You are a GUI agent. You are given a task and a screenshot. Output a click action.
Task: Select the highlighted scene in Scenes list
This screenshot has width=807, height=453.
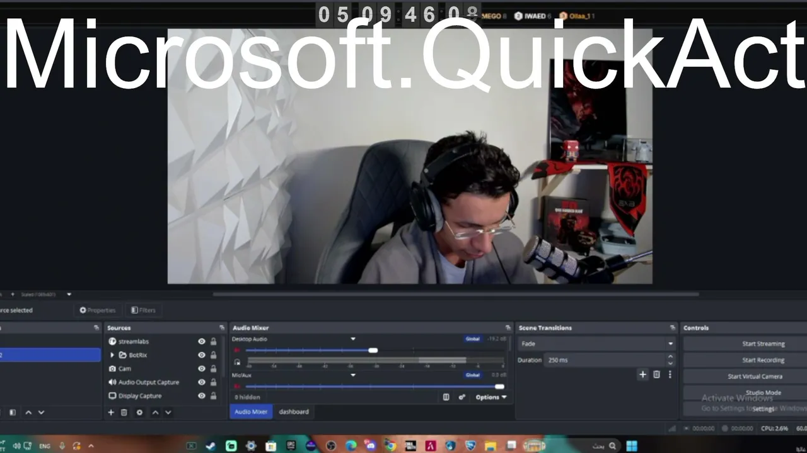[x=50, y=355]
